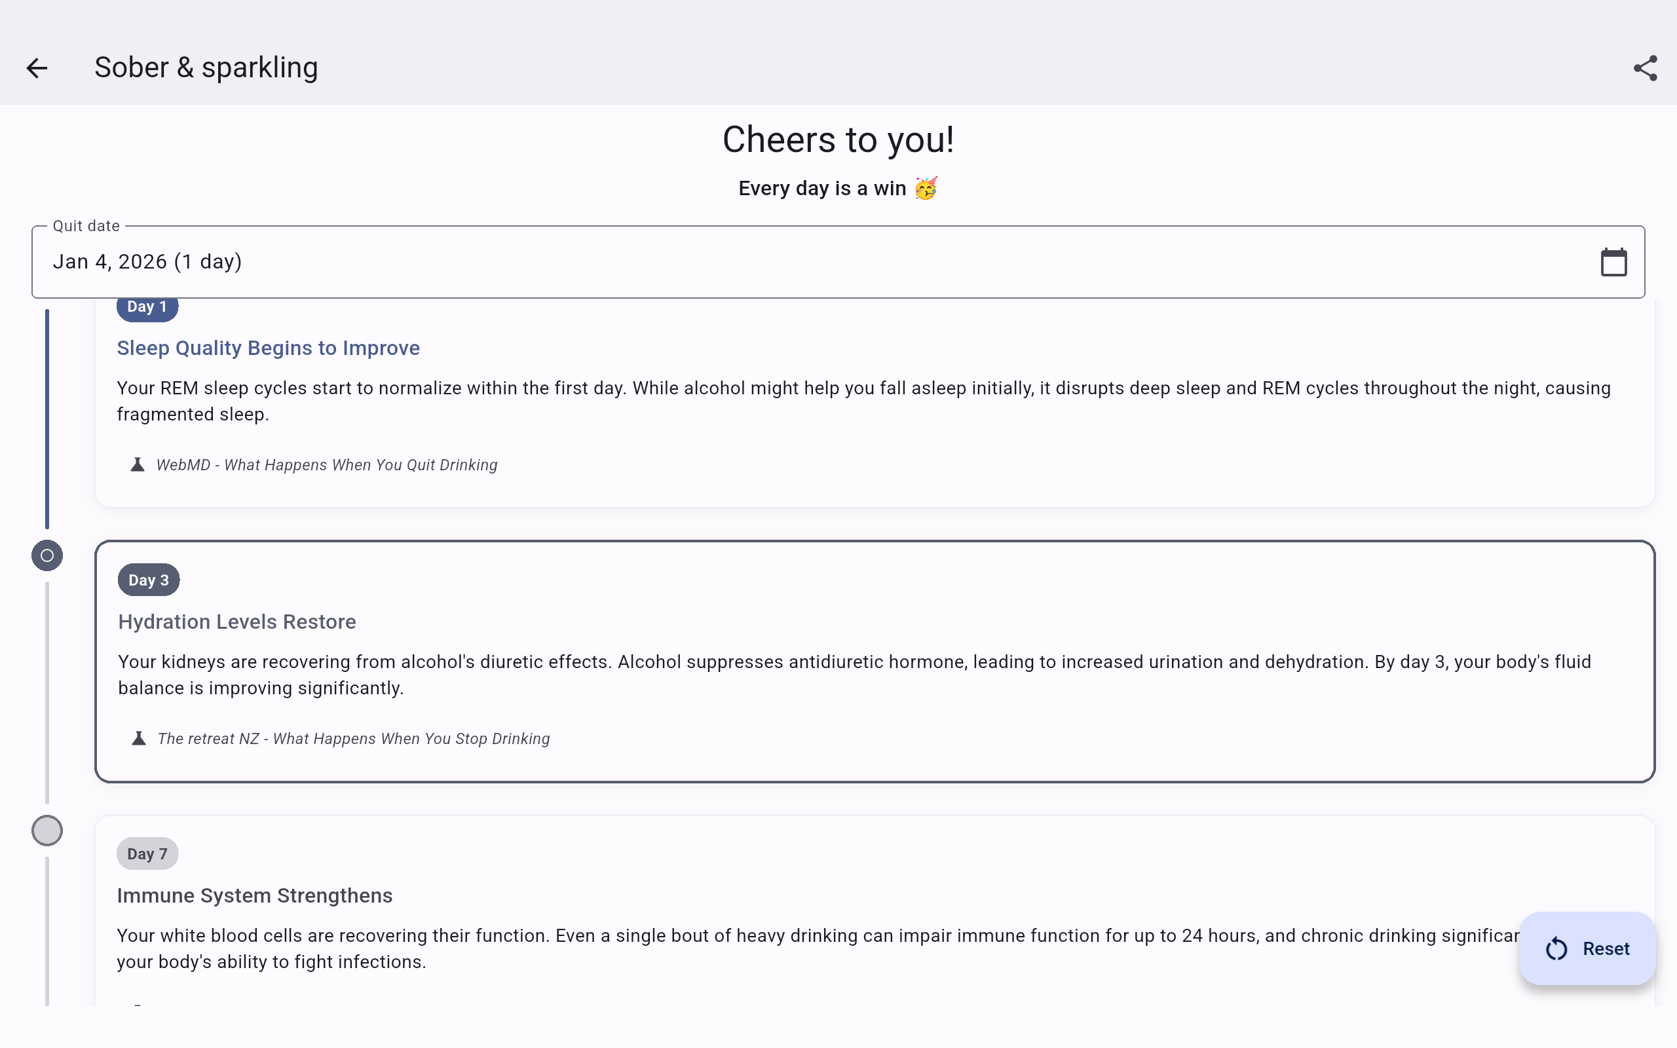Go back using the arrow icon

pos(37,68)
